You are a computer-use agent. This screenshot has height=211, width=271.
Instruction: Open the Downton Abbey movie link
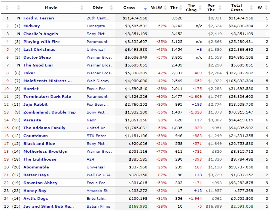pos(40,183)
